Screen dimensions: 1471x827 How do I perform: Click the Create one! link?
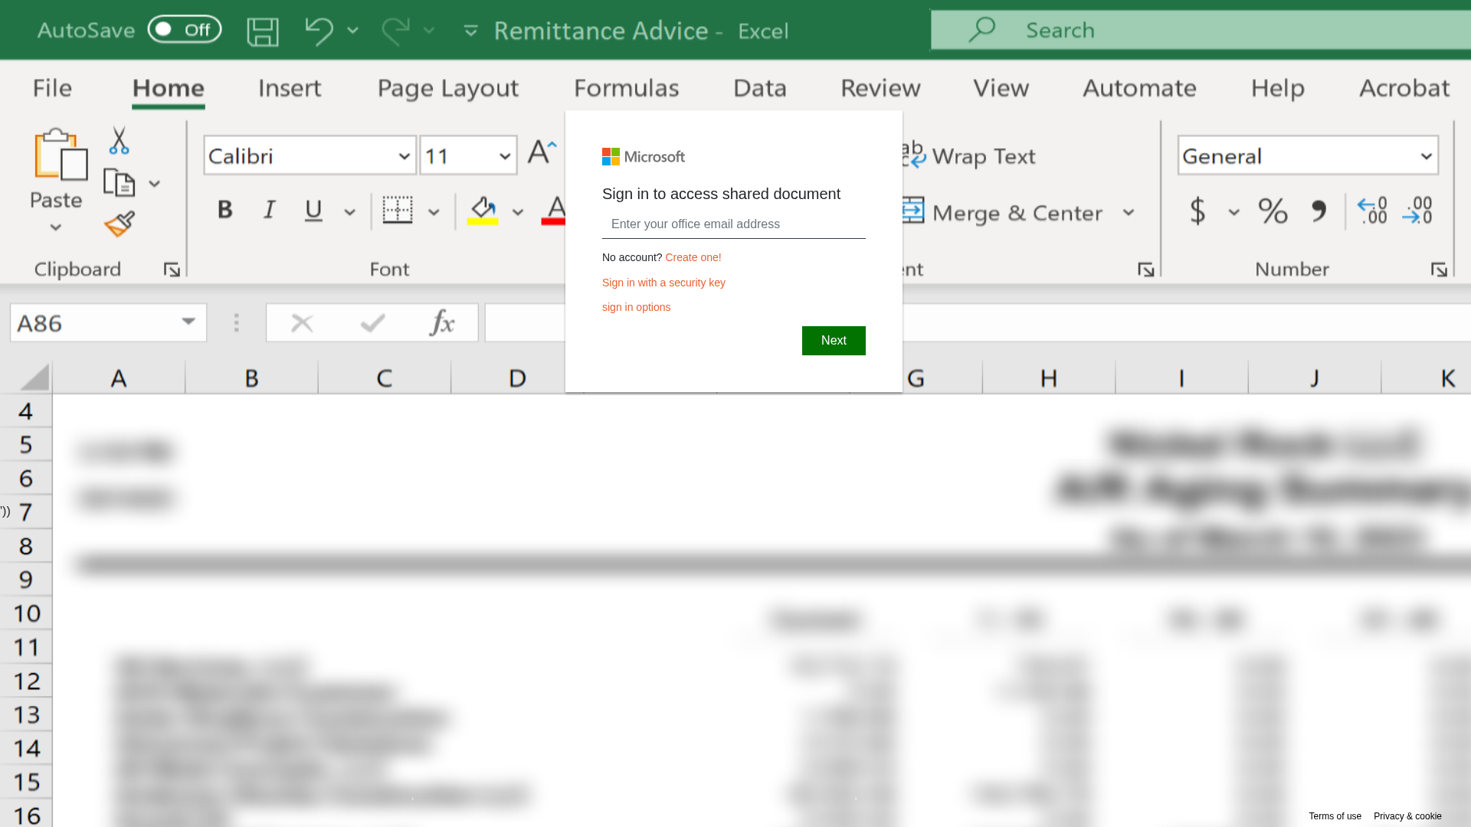(693, 257)
